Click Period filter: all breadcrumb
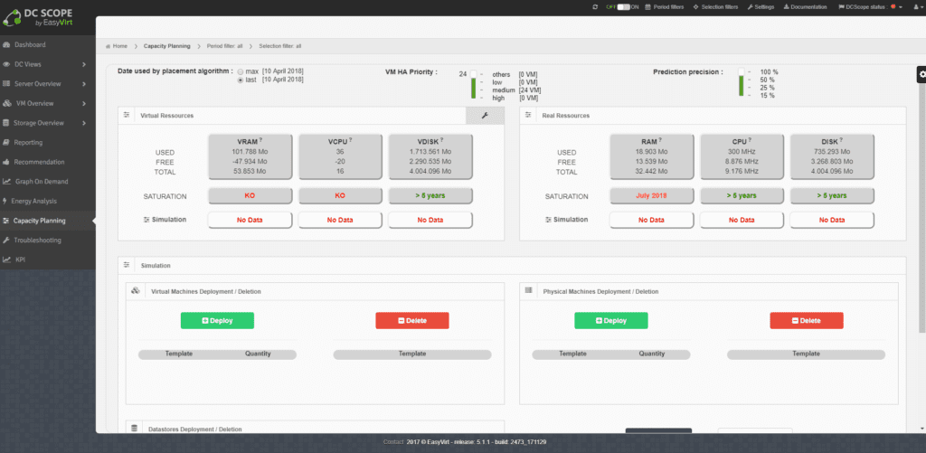The height and width of the screenshot is (453, 926). coord(225,46)
